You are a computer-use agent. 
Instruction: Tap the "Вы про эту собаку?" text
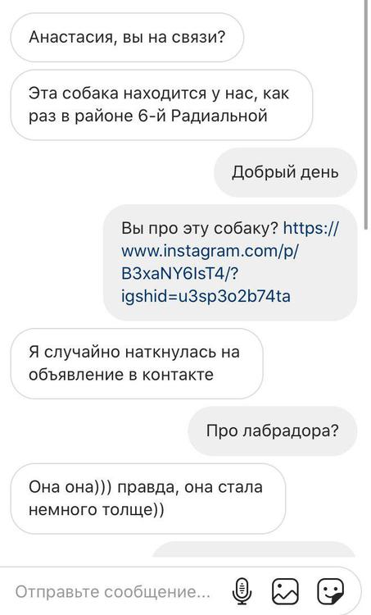pos(200,228)
